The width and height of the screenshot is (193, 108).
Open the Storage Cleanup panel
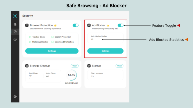[x=74, y=66]
